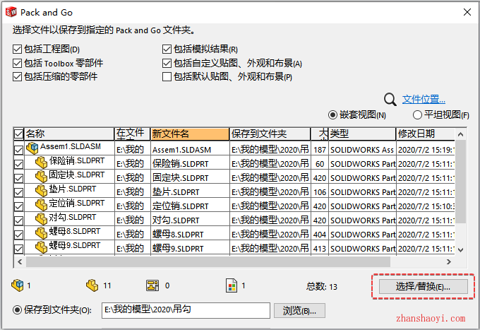Toggle 包括自定义贴图、外观和布景(A) checkbox
This screenshot has width=480, height=330.
tap(167, 63)
